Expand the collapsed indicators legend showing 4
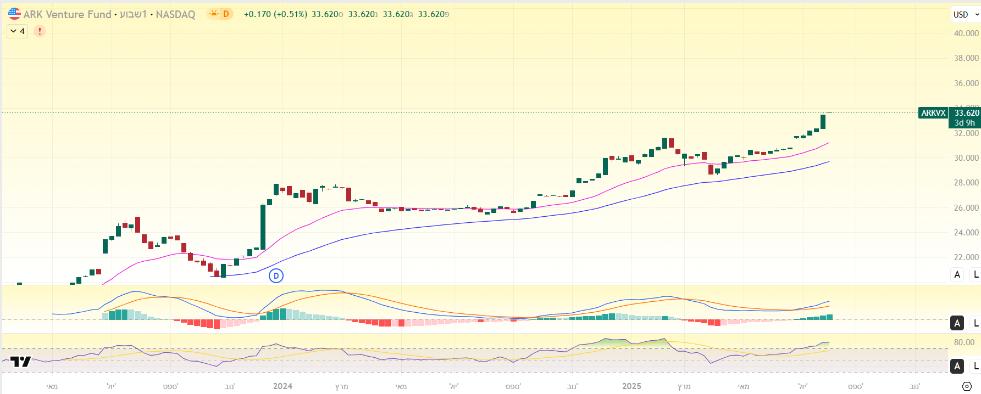This screenshot has width=981, height=394. [x=17, y=31]
